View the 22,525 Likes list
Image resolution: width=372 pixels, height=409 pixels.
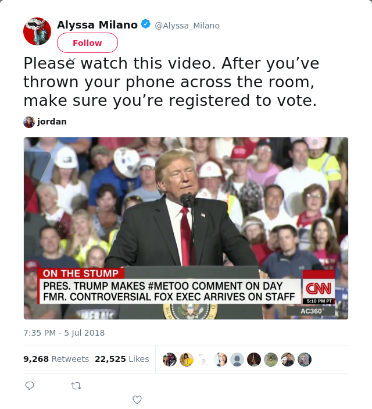tap(121, 359)
